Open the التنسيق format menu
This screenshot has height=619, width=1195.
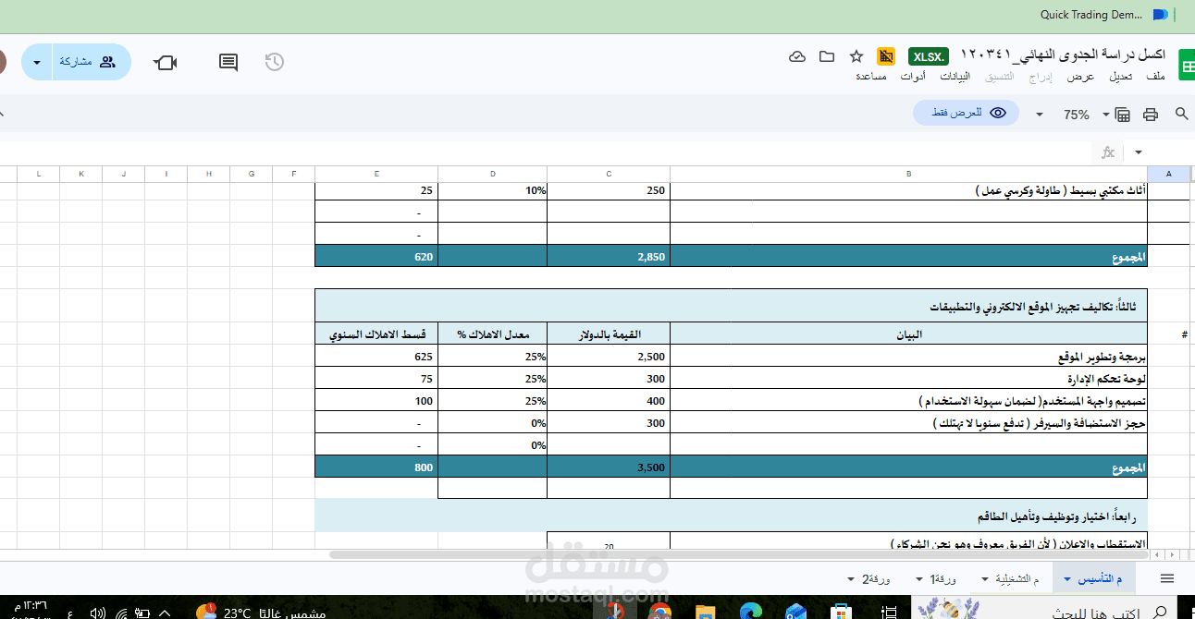point(1000,76)
